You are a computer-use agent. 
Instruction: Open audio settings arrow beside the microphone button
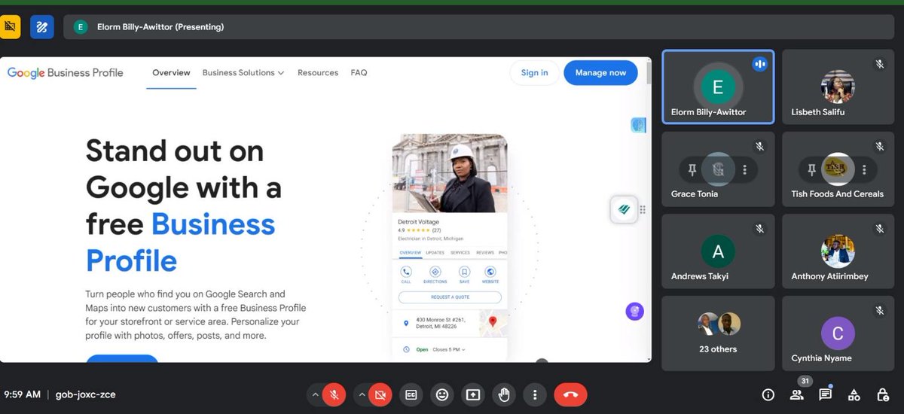(316, 394)
